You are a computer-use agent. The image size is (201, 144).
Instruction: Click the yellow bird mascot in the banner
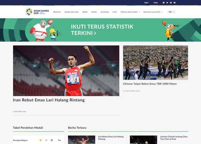click(x=54, y=35)
